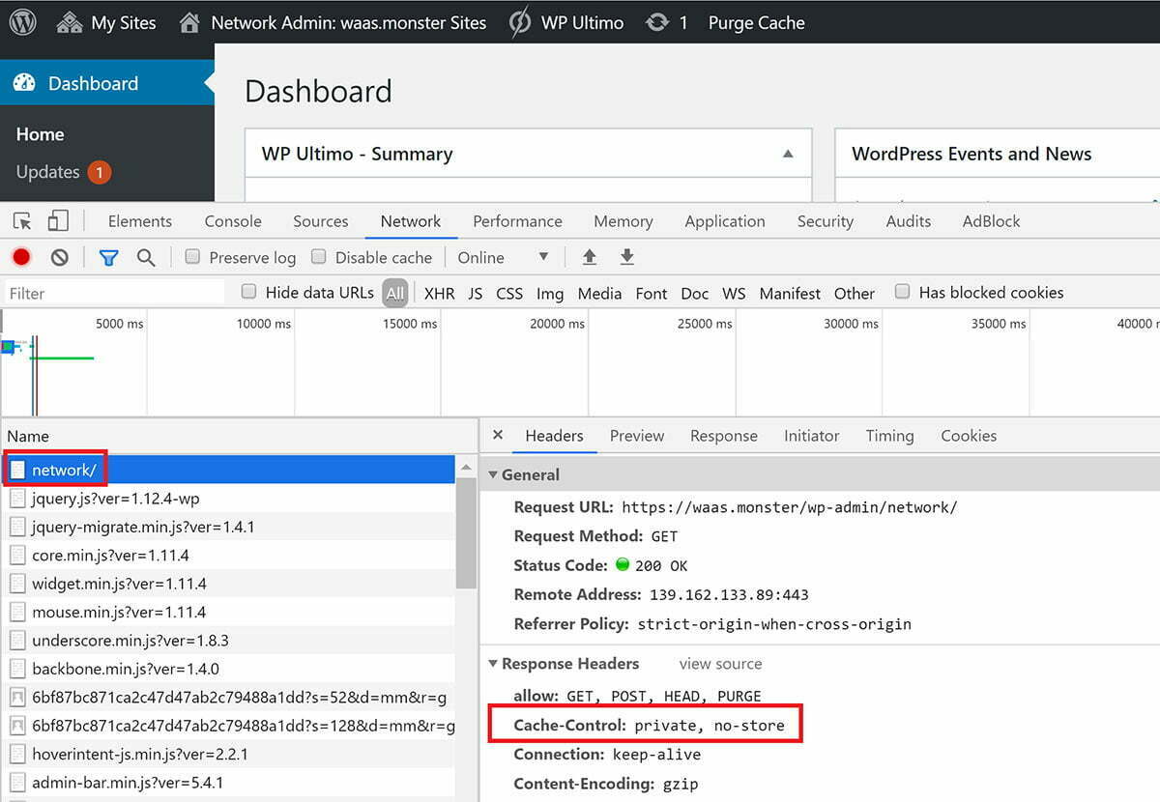This screenshot has width=1160, height=802.
Task: Select core.min.js?ver=1.11.4 request
Action: (229, 556)
